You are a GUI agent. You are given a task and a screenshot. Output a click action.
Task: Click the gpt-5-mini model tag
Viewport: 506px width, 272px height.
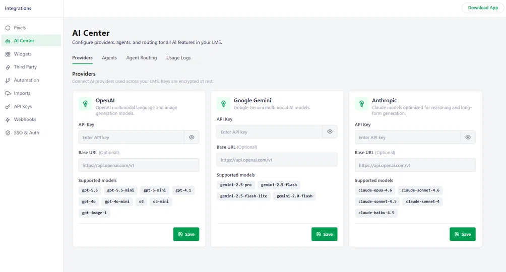155,190
